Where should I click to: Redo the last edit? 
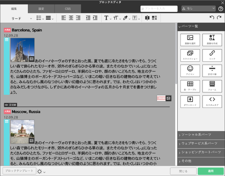click(x=219, y=18)
